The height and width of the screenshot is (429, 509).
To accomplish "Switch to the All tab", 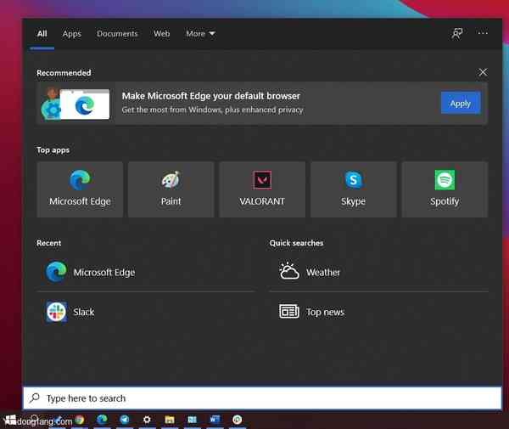I will (x=42, y=33).
